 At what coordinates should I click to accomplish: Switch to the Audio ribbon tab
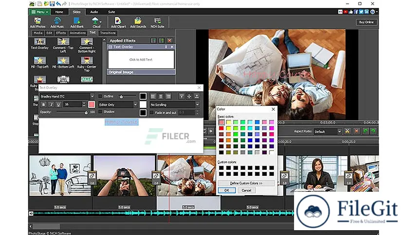tap(94, 12)
